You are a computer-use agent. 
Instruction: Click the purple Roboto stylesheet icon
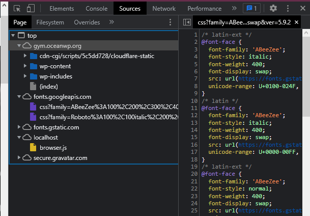(33, 117)
